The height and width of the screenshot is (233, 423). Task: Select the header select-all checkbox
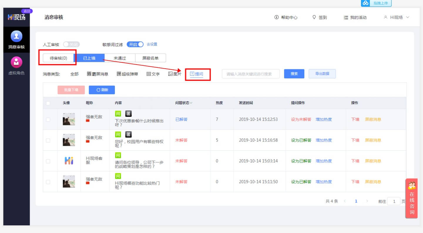click(48, 103)
